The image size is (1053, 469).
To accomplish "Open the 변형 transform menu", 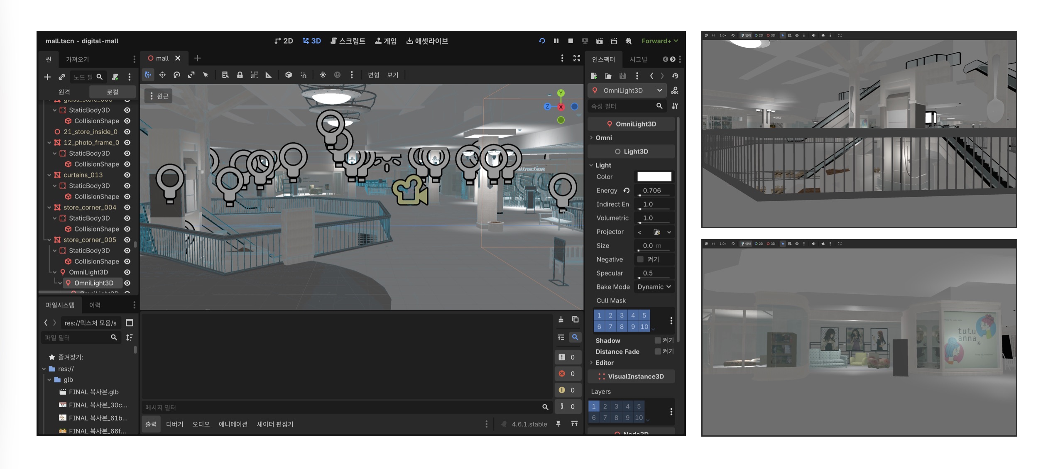I will pyautogui.click(x=374, y=75).
